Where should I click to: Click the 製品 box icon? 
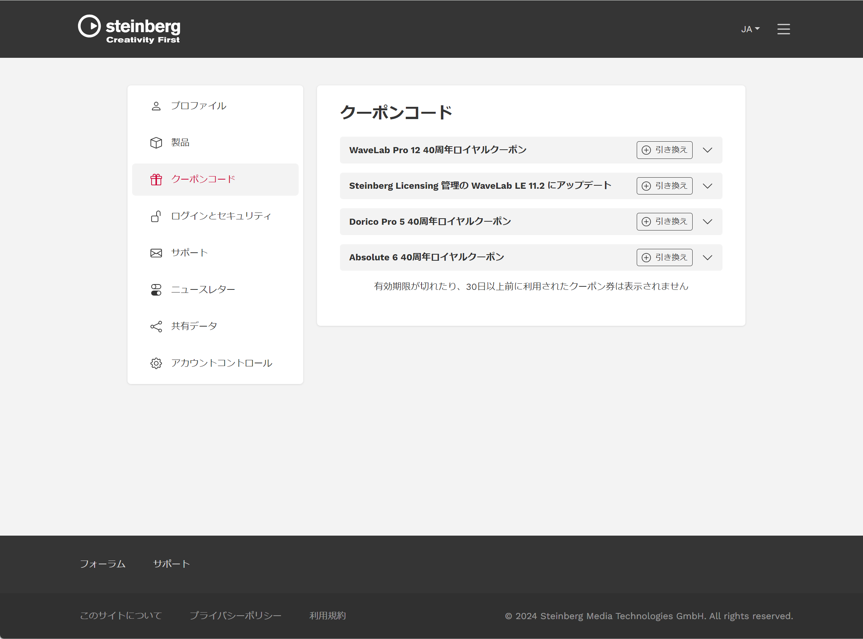tap(156, 143)
